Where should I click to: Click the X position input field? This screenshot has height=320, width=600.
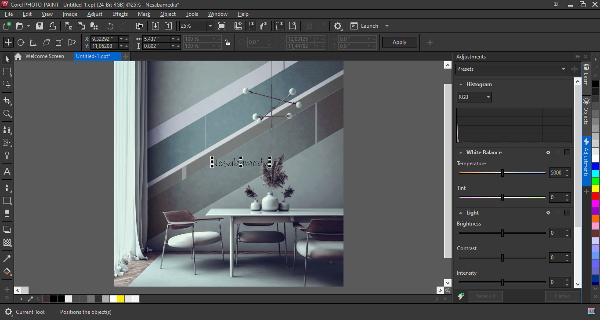tap(105, 39)
